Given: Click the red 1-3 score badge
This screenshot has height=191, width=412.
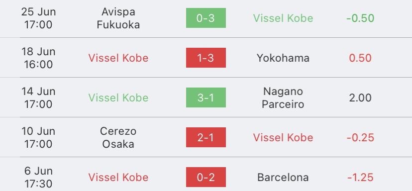Looking at the screenshot, I should tap(206, 58).
